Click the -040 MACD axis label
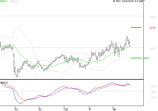Viewport: 158px width, 111px height. [x=153, y=97]
